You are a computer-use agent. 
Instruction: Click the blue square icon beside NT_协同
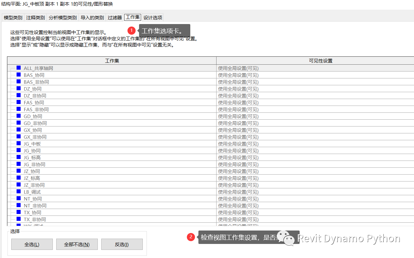[19, 198]
